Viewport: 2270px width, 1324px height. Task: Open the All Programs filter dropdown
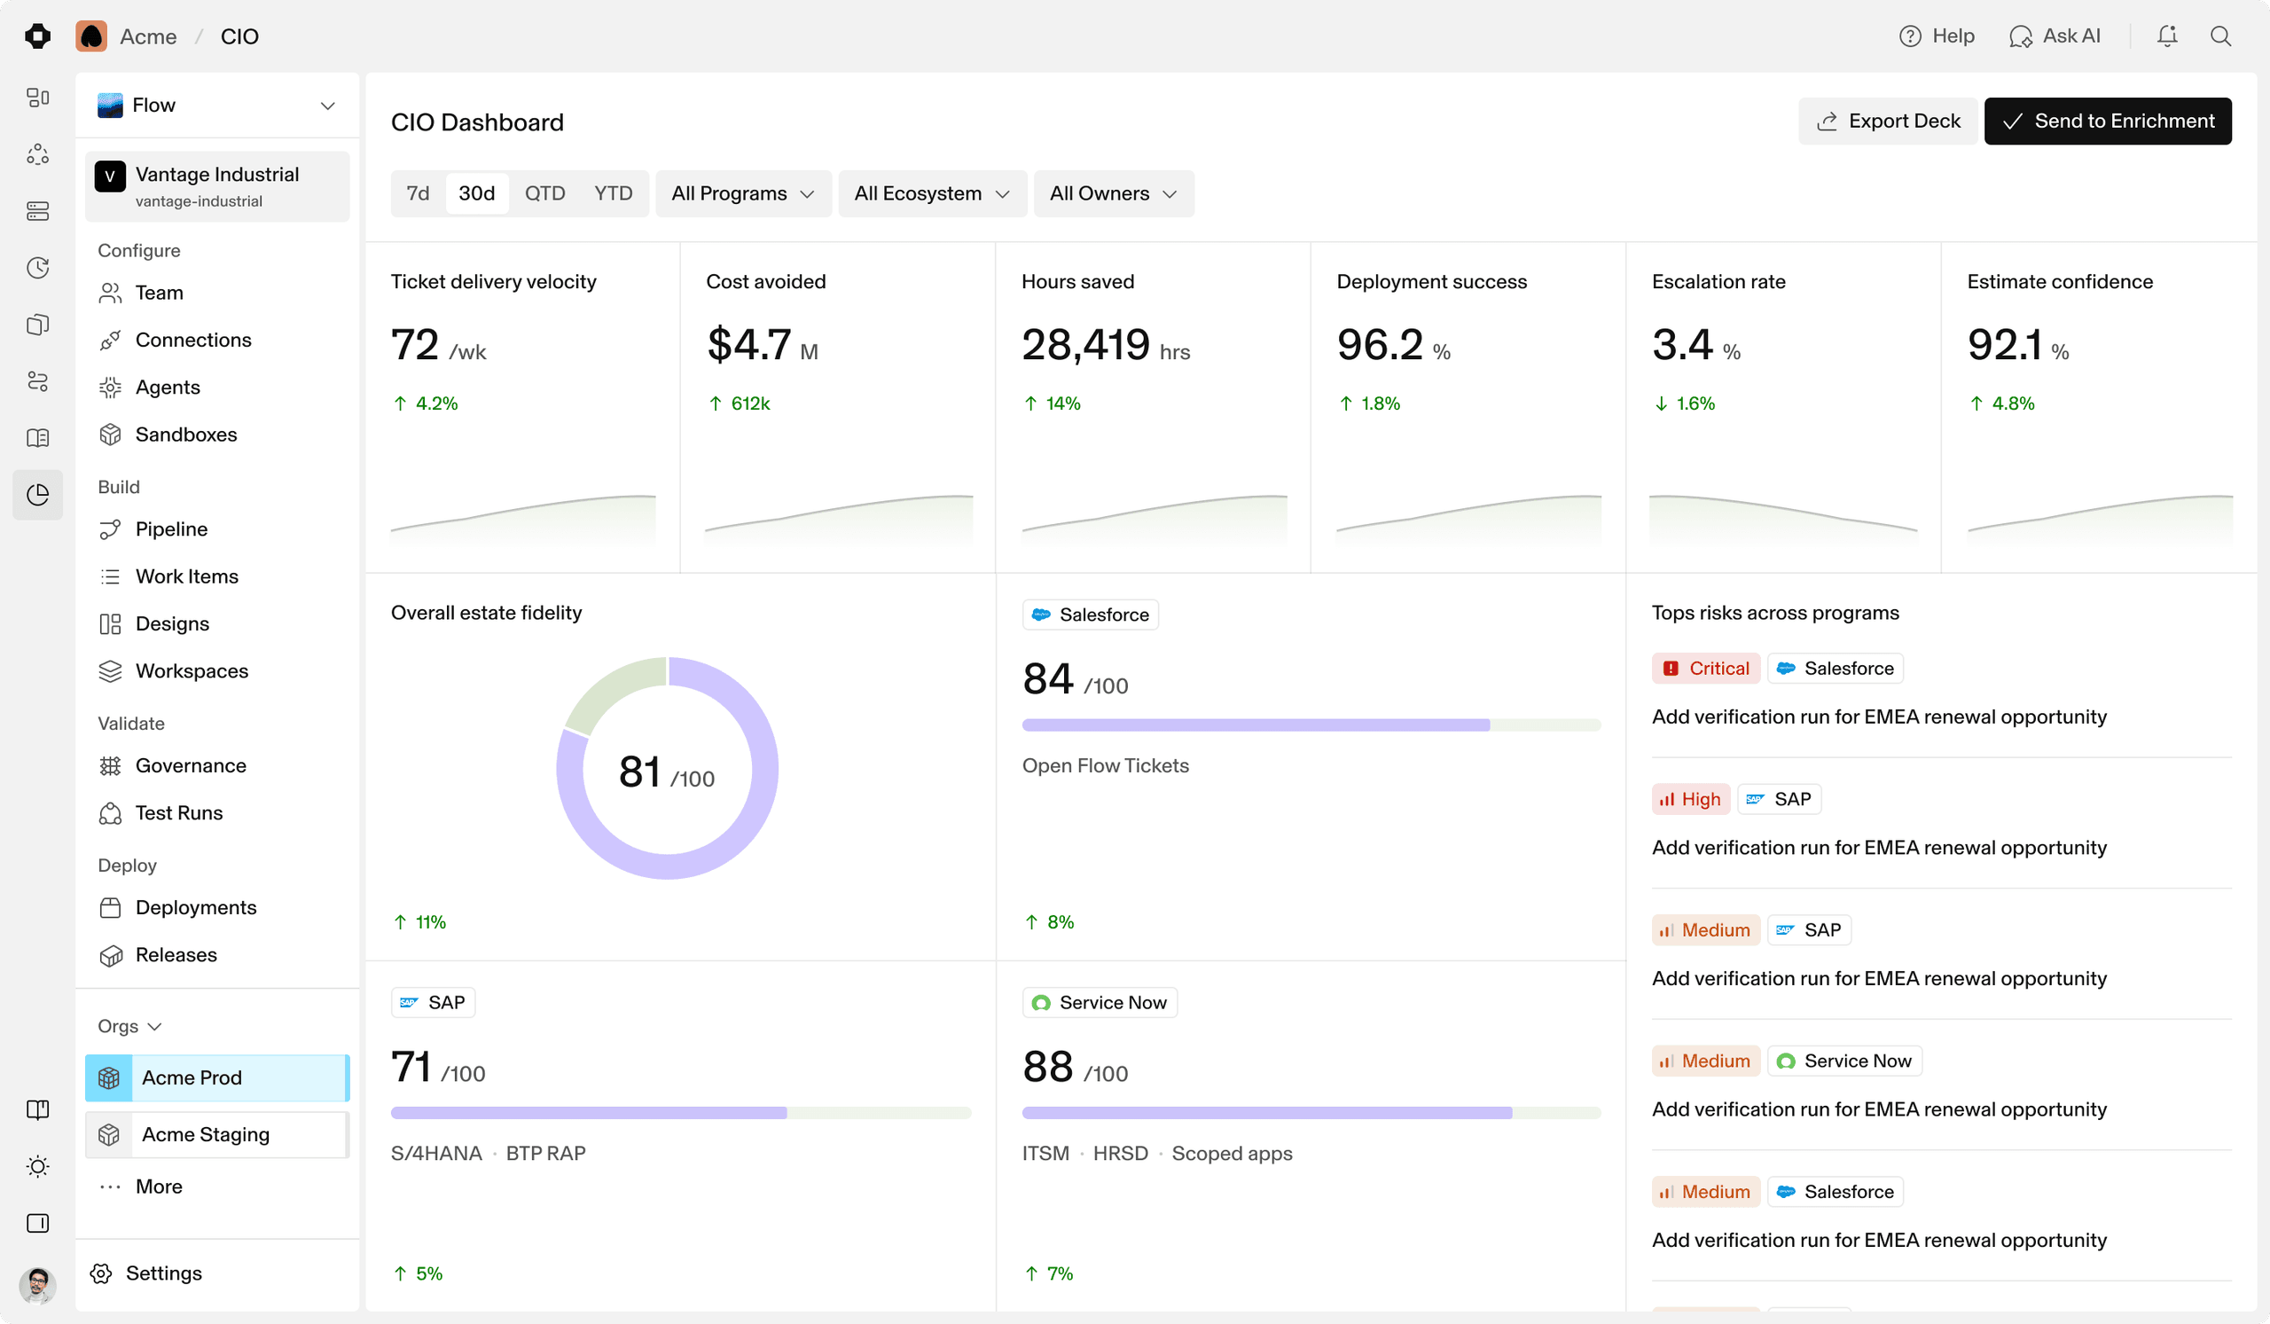[742, 193]
